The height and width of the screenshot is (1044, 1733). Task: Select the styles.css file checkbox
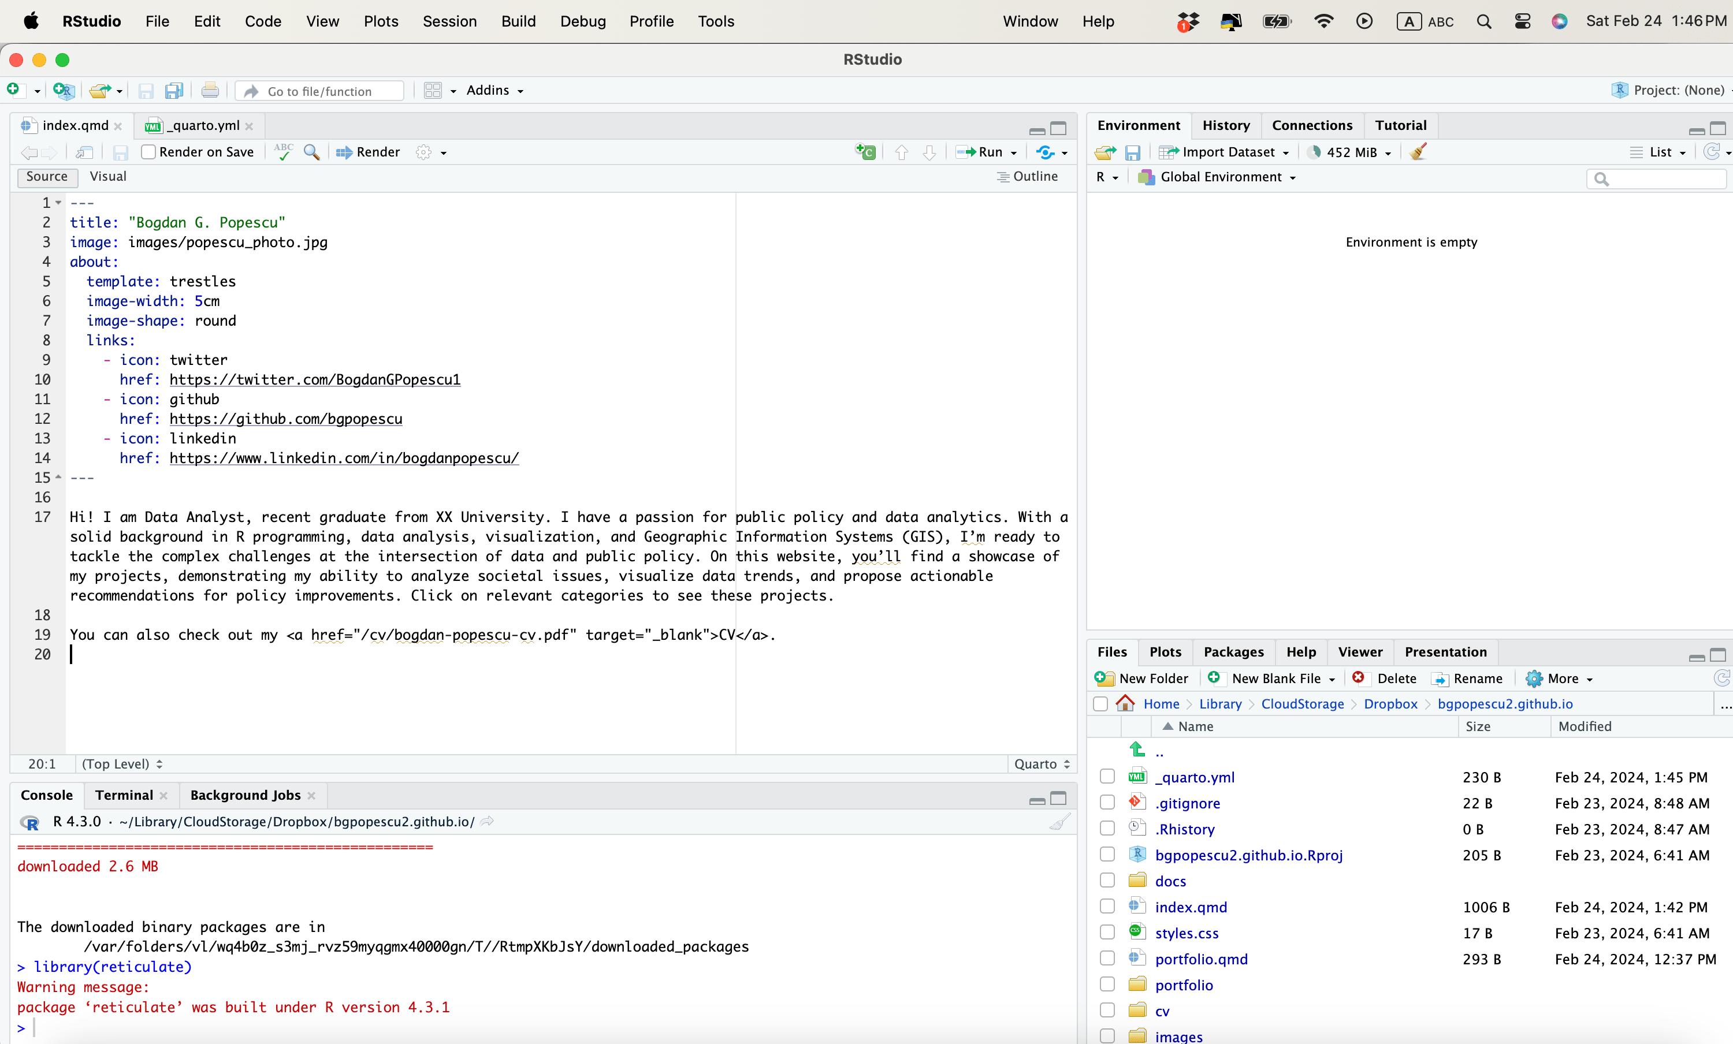tap(1107, 933)
